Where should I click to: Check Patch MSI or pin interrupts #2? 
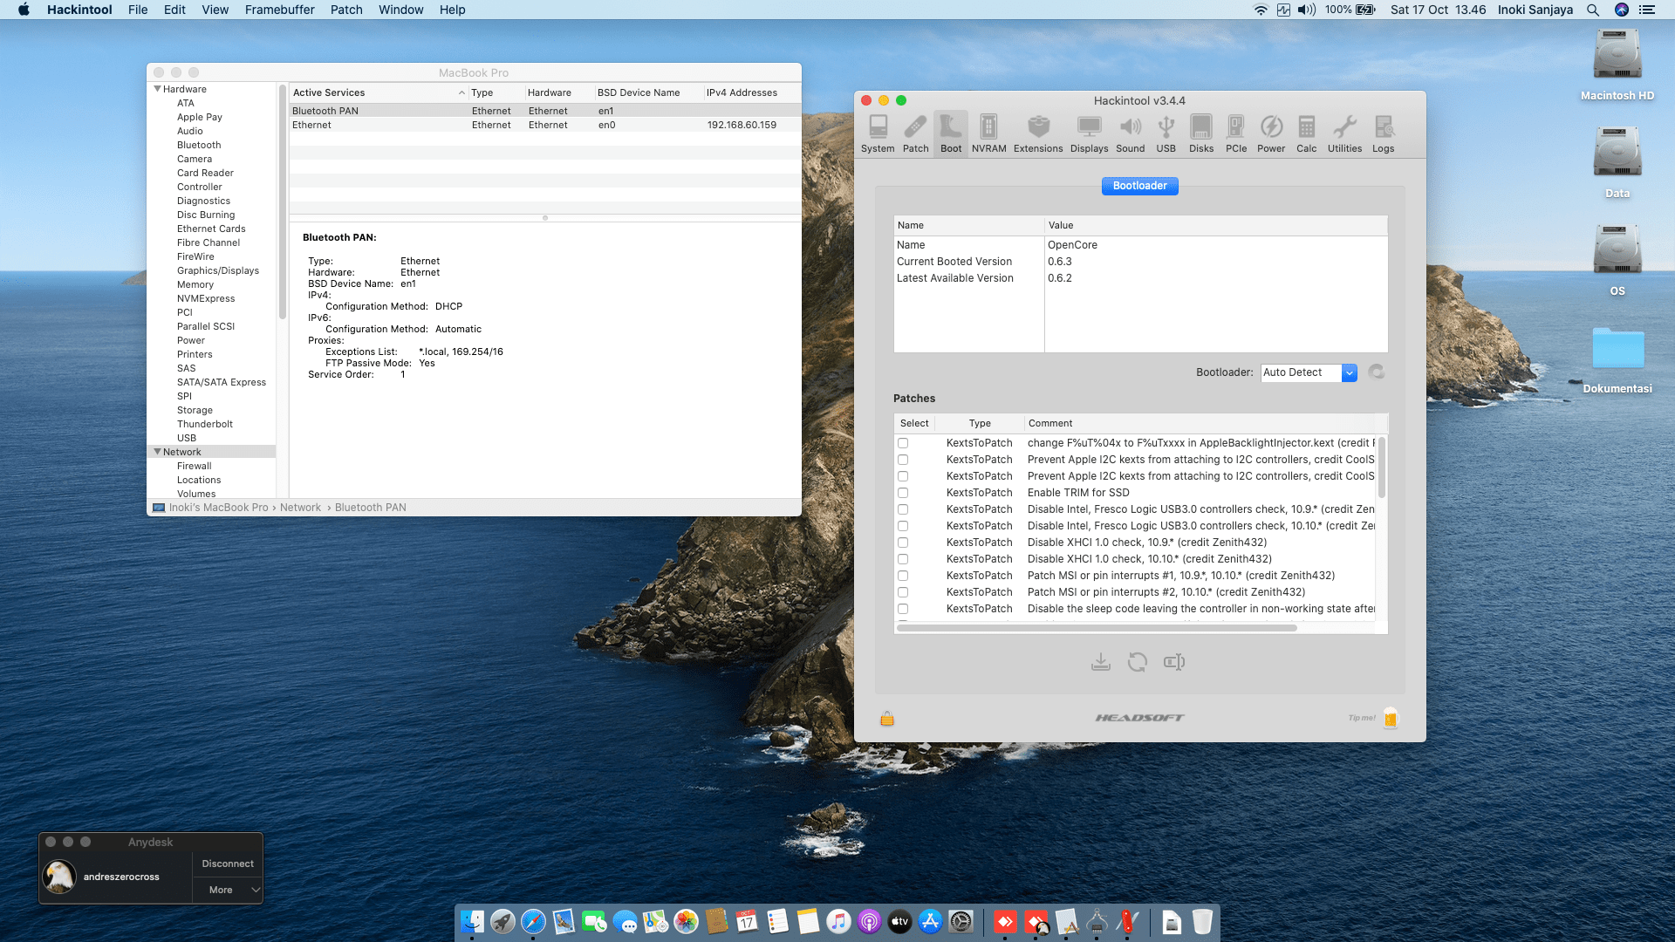pos(903,592)
